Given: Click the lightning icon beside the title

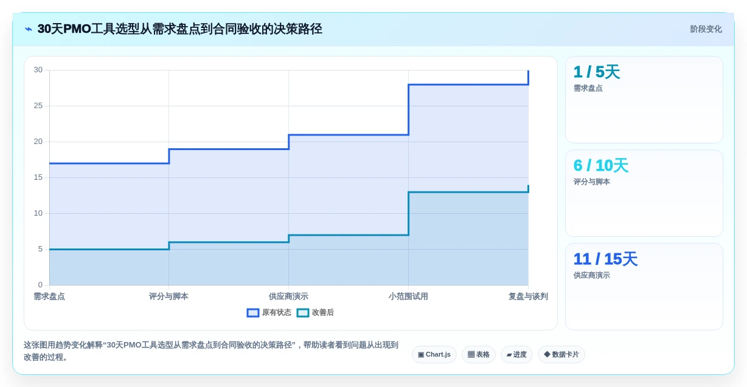Looking at the screenshot, I should tap(29, 29).
